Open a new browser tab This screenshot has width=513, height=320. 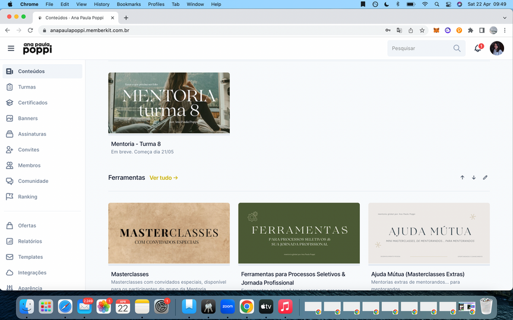click(126, 18)
